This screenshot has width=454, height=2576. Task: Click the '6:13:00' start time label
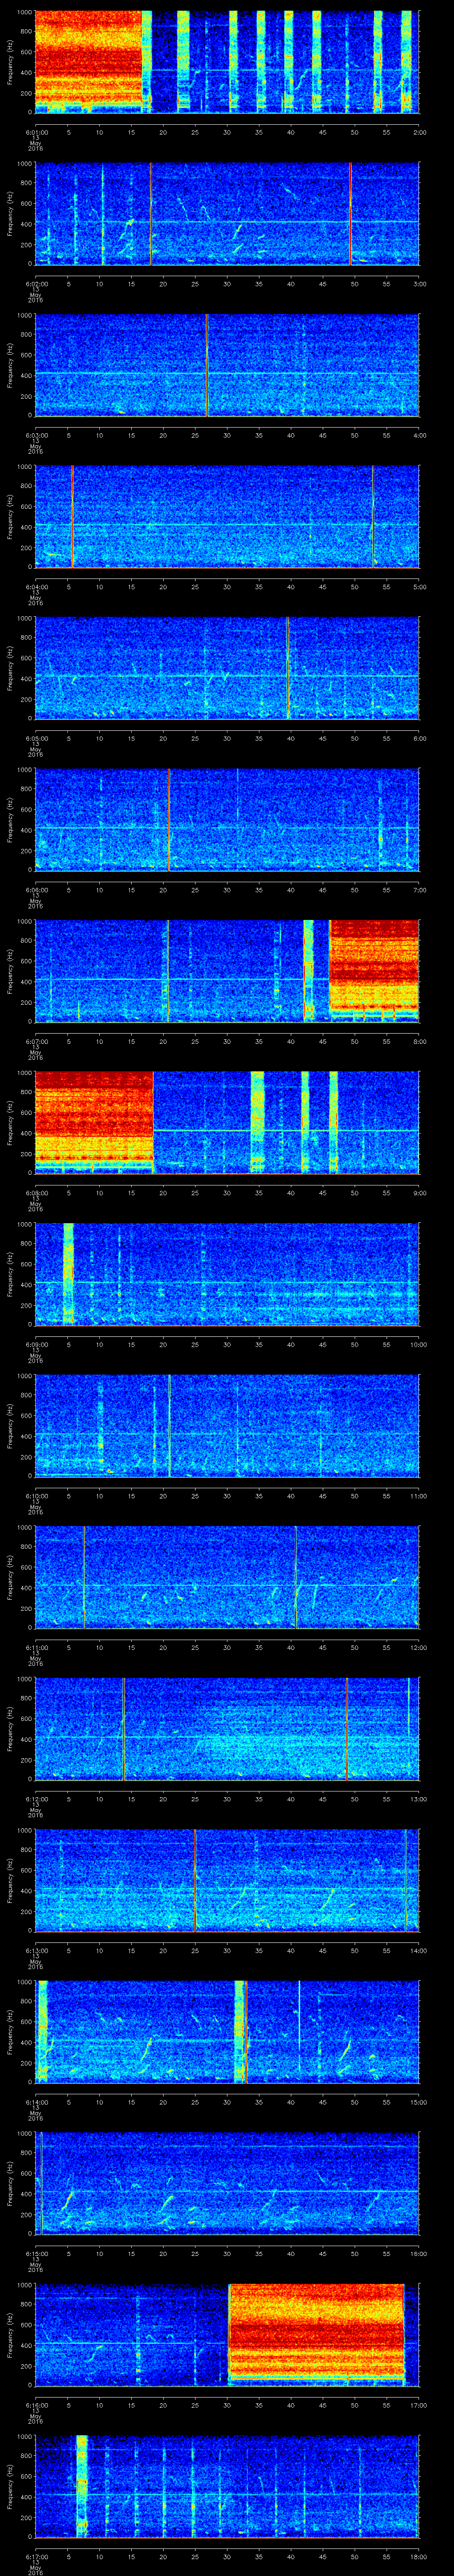point(36,1950)
